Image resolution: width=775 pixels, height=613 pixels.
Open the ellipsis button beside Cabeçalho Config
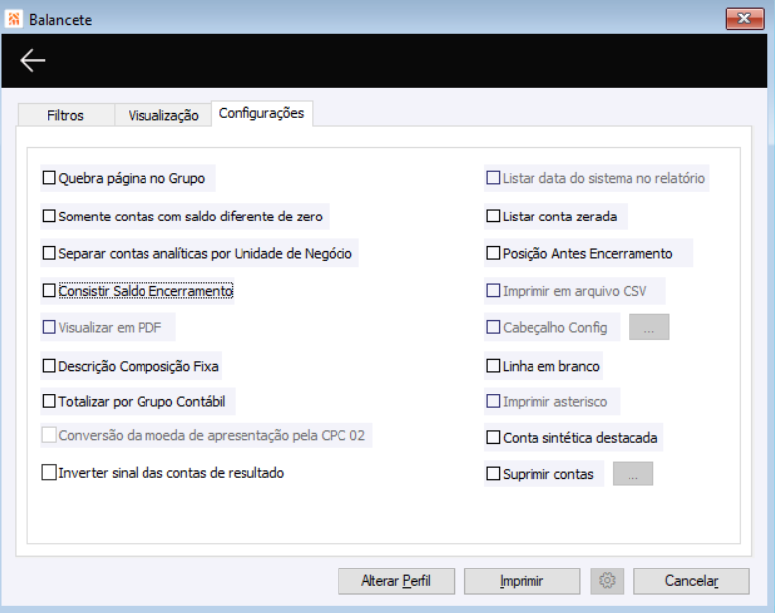(x=649, y=327)
